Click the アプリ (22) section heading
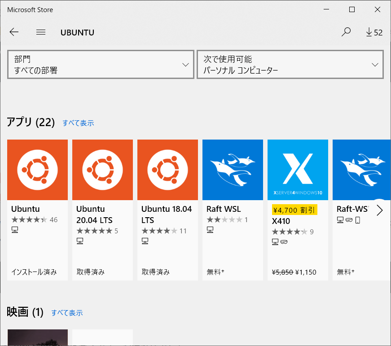The height and width of the screenshot is (346, 391). coord(31,122)
